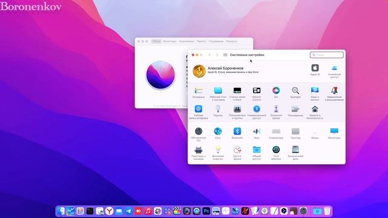Click the back arrow in System Preferences

[x=210, y=55]
